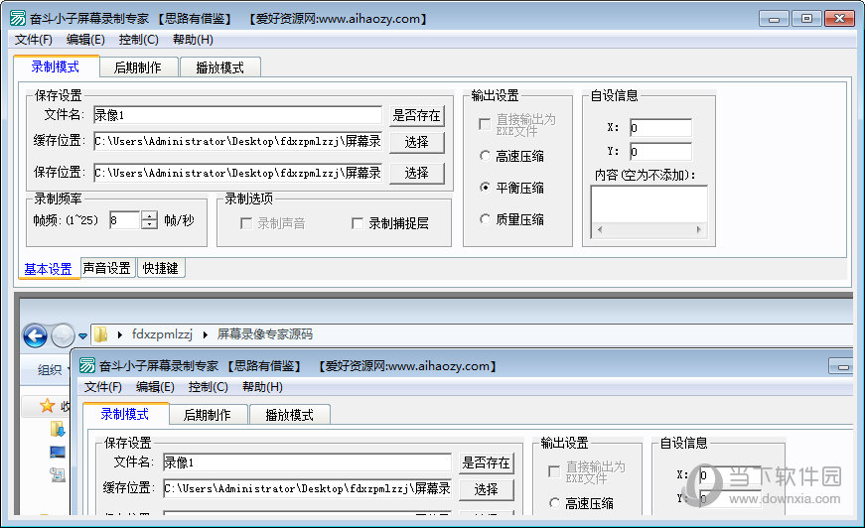This screenshot has width=865, height=528.
Task: Click 选择 button beside 保存位置 in top window
Action: coord(416,173)
